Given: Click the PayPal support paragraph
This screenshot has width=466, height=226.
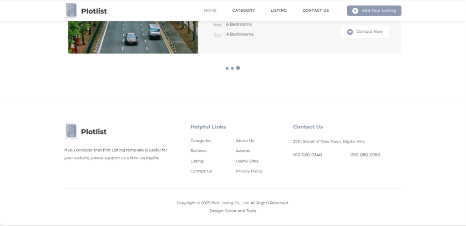Looking at the screenshot, I should (x=116, y=154).
